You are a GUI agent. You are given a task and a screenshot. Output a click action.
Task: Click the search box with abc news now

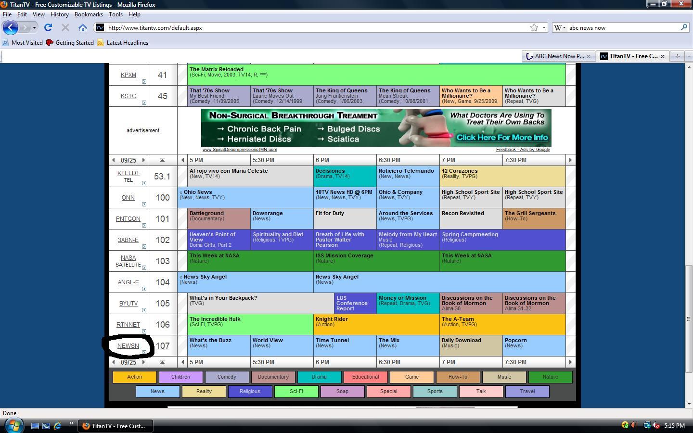(623, 27)
